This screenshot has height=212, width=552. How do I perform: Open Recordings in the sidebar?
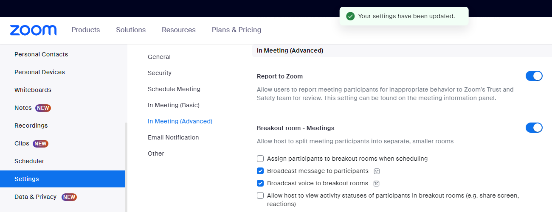pos(31,126)
